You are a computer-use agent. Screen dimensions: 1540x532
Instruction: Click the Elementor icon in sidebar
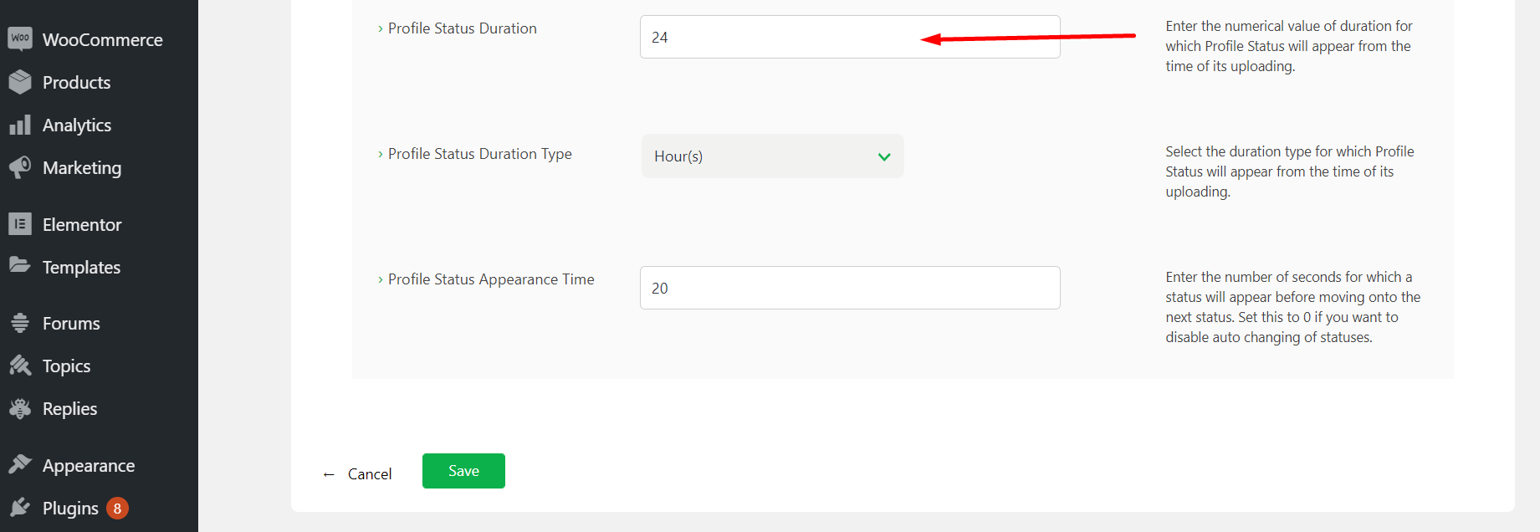(x=20, y=224)
